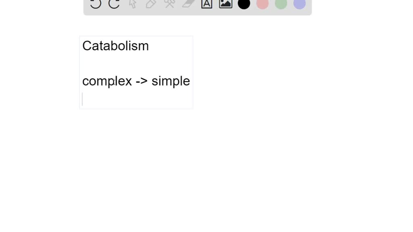Open the image insert tool
The width and height of the screenshot is (413, 232).
(x=225, y=4)
